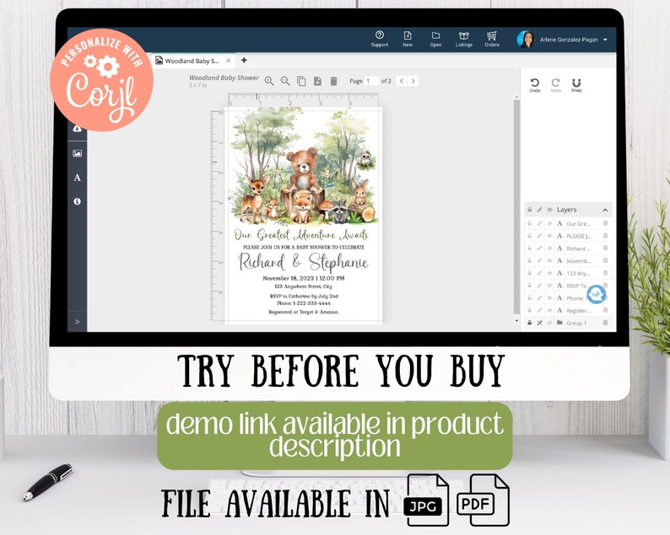Click the add page icon

pyautogui.click(x=317, y=81)
